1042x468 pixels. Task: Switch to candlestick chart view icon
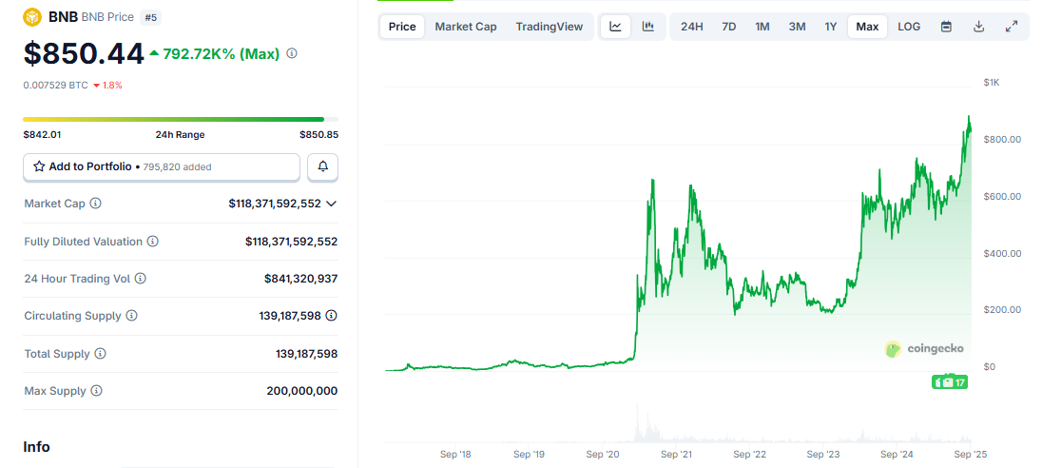tap(648, 27)
